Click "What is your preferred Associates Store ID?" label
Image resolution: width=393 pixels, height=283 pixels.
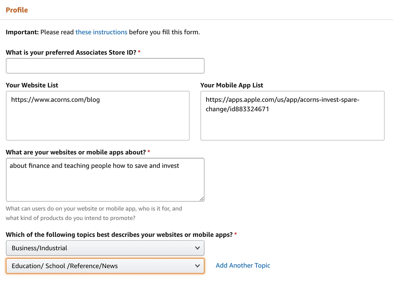pyautogui.click(x=71, y=52)
